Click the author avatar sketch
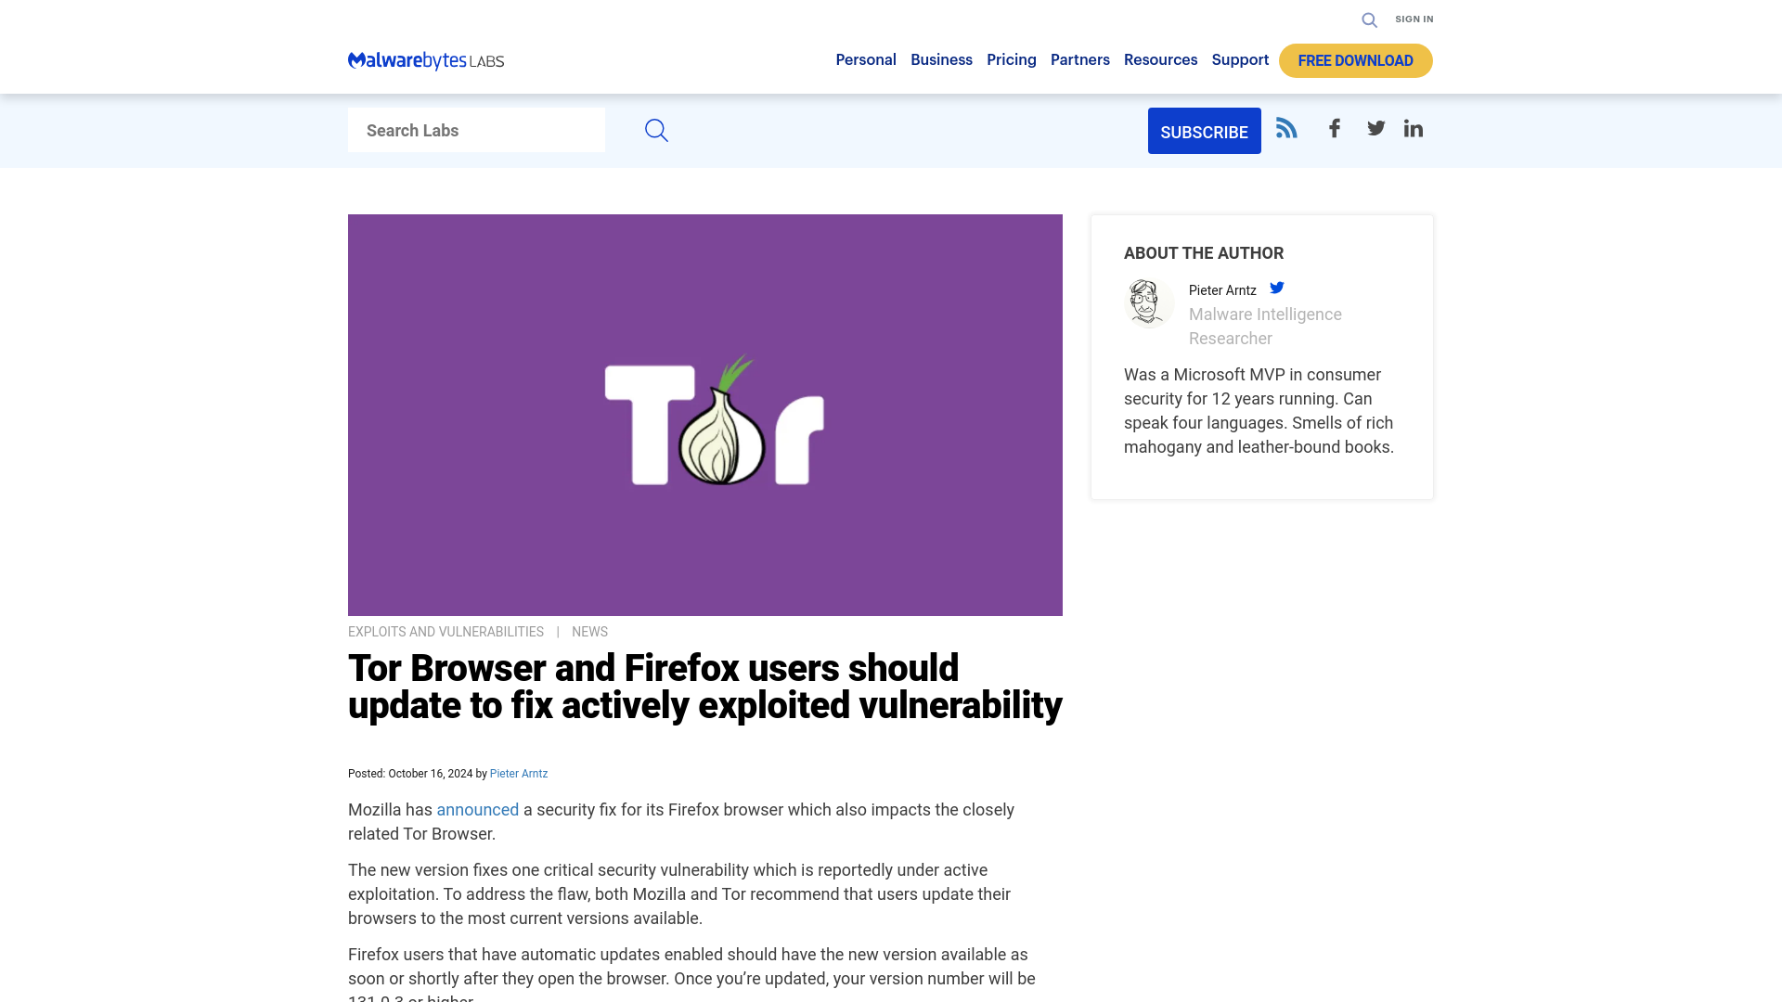This screenshot has width=1782, height=1002. [1148, 303]
